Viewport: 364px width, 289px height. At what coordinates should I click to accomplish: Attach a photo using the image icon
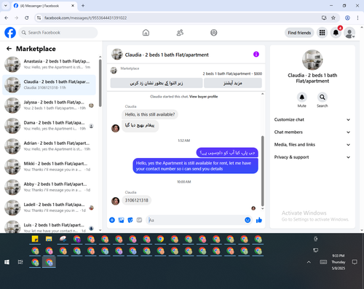click(x=121, y=220)
